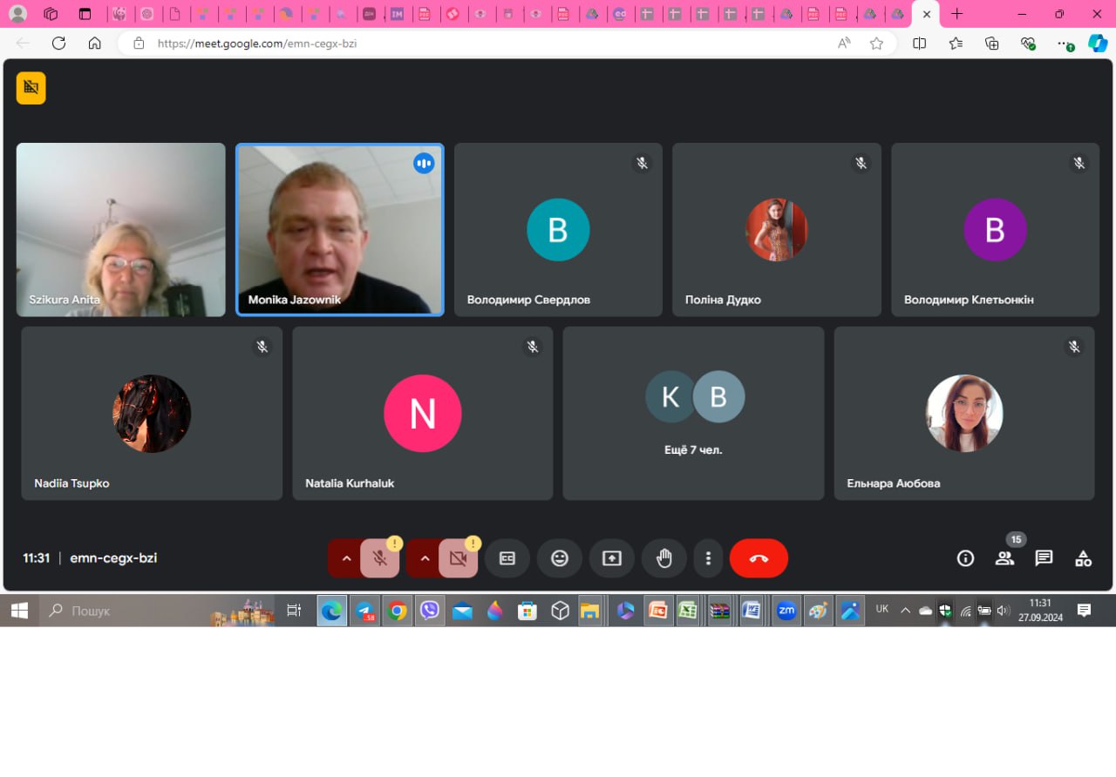
Task: Open the Activities panel
Action: point(1083,558)
